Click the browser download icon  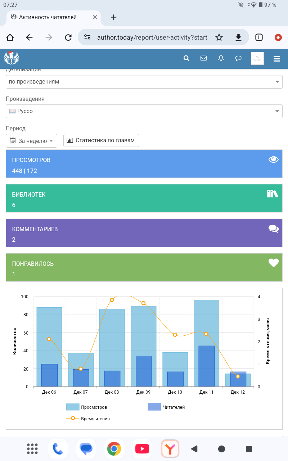(238, 37)
